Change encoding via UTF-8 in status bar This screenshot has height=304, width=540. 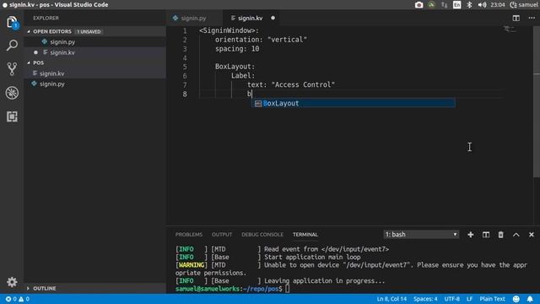[452, 299]
